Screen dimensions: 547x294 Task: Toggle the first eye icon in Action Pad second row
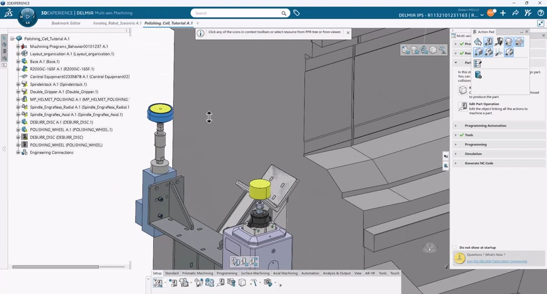(478, 52)
